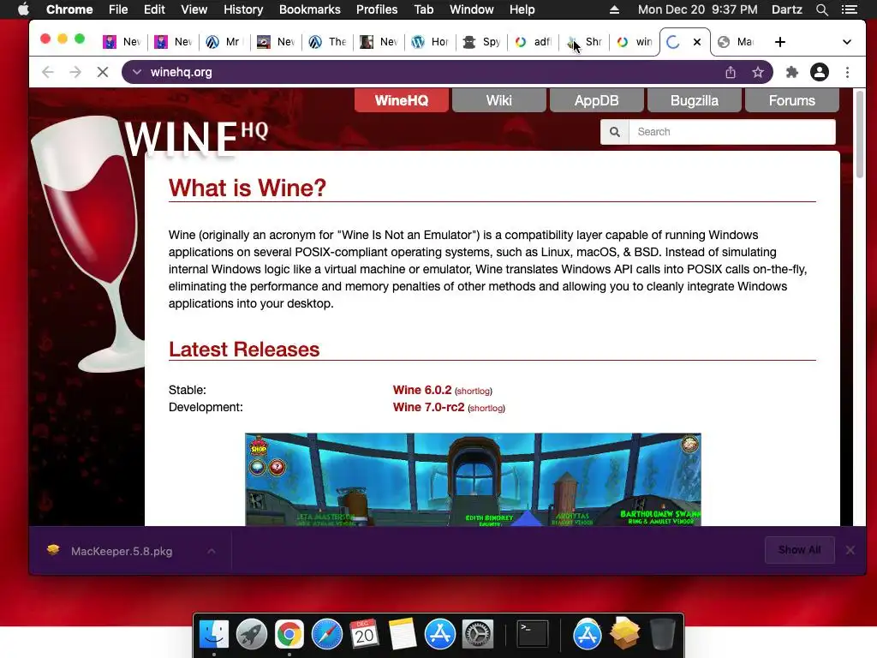The height and width of the screenshot is (658, 877).
Task: Open Control Center in the menu bar
Action: [849, 9]
